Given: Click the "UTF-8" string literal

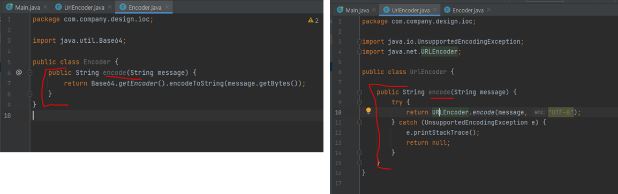Looking at the screenshot, I should point(561,113).
